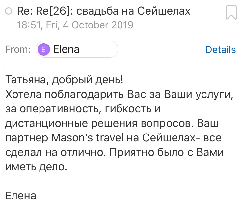Tap the greeting Татьяна, добрый день!
This screenshot has width=242, height=208.
[x=64, y=80]
